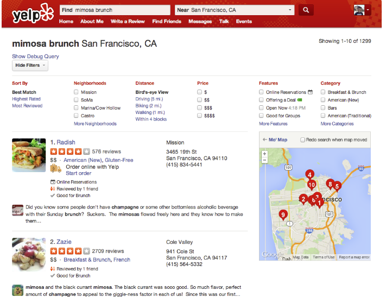Open Find Friends page
The width and height of the screenshot is (392, 297).
pos(167,22)
